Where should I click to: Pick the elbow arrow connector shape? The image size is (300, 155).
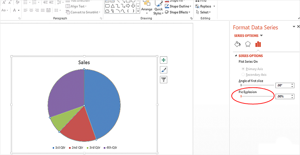tap(123, 6)
